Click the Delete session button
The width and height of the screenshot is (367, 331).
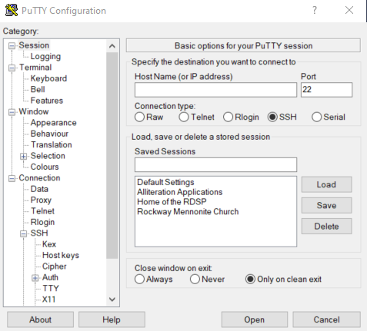tap(326, 227)
